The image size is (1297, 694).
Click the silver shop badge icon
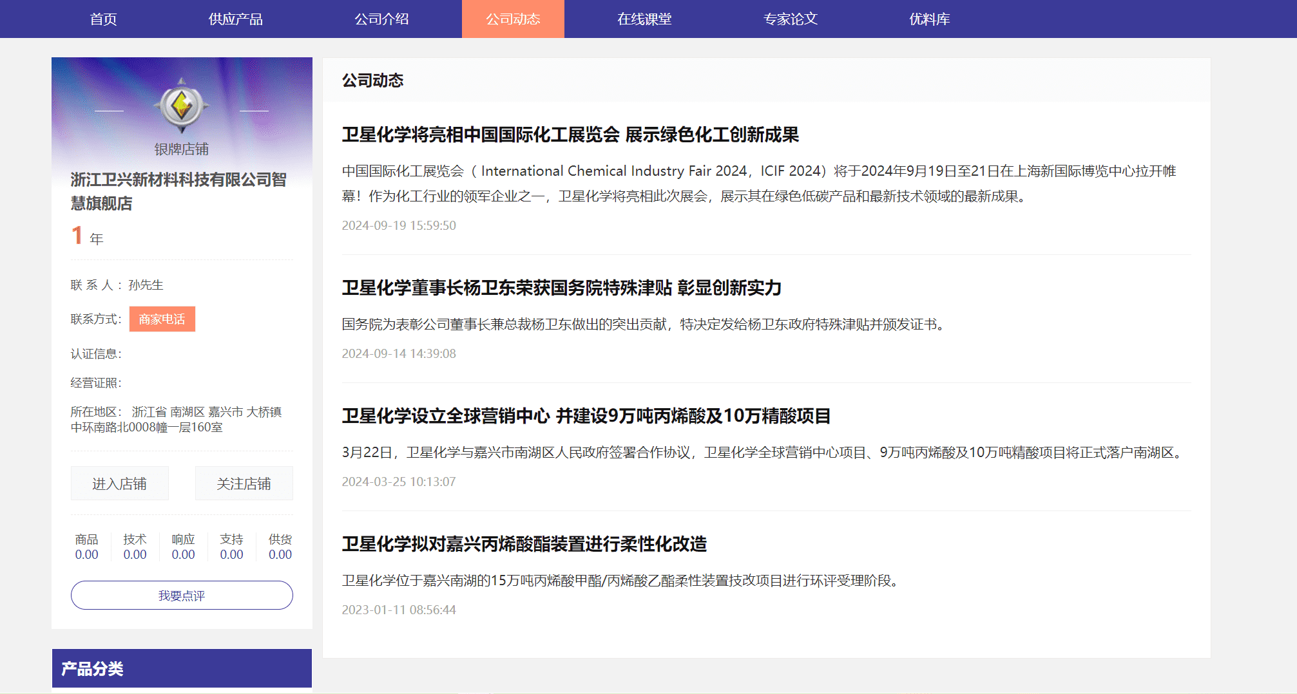pyautogui.click(x=182, y=105)
